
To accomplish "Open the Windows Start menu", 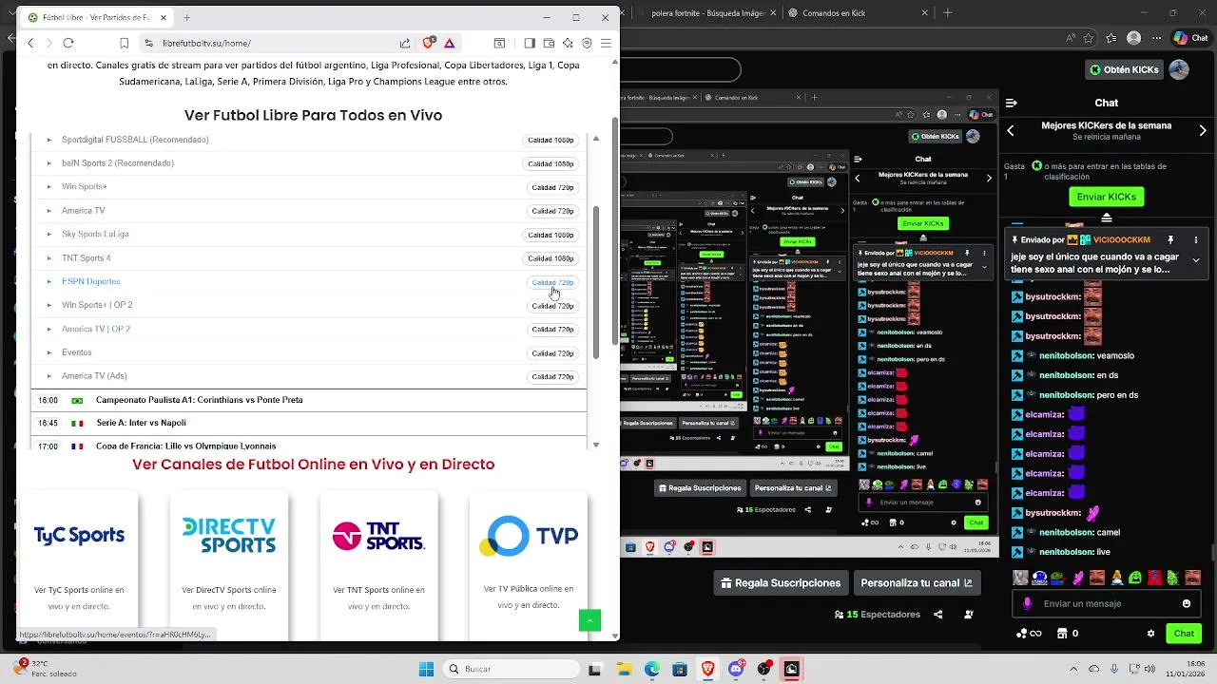I will pyautogui.click(x=427, y=669).
